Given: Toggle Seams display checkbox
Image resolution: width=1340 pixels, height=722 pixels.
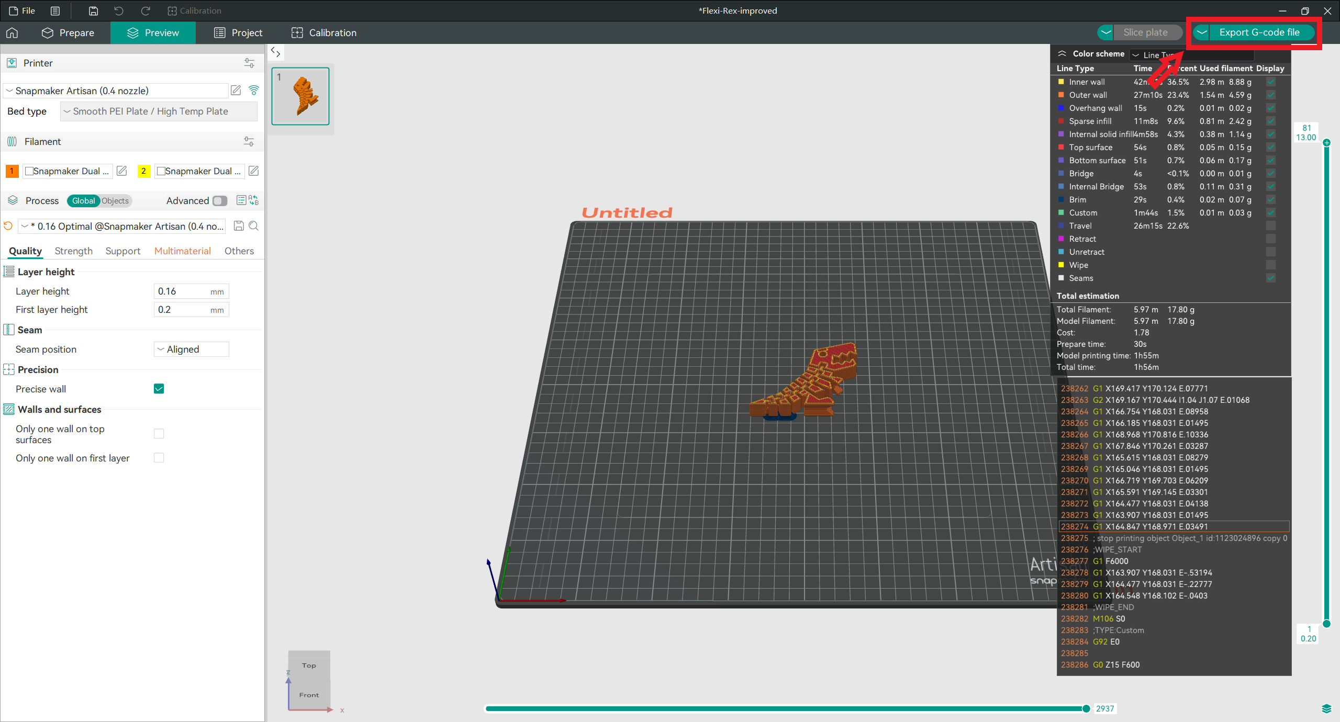Looking at the screenshot, I should [x=1271, y=278].
